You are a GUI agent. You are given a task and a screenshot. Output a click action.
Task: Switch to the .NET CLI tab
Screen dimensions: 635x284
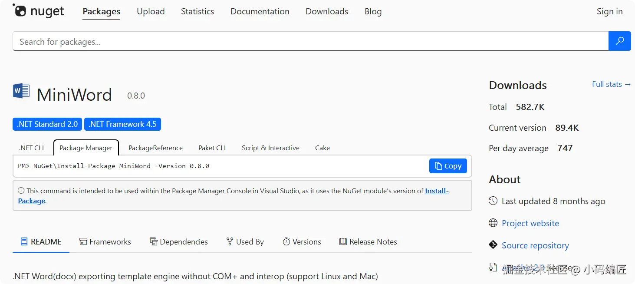[31, 148]
